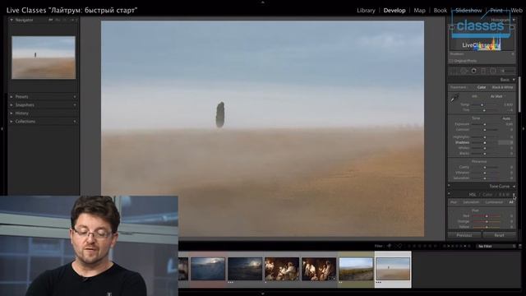526x296 pixels.
Task: Open the Map module
Action: [x=419, y=11]
